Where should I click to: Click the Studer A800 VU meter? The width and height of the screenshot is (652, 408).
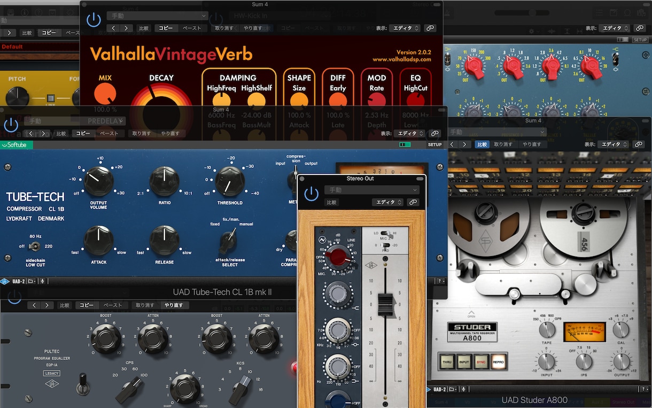point(585,332)
